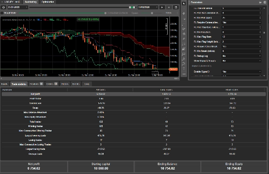The image size is (269, 174).
Task: Click the brush tool below pencil
Action: click(184, 34)
